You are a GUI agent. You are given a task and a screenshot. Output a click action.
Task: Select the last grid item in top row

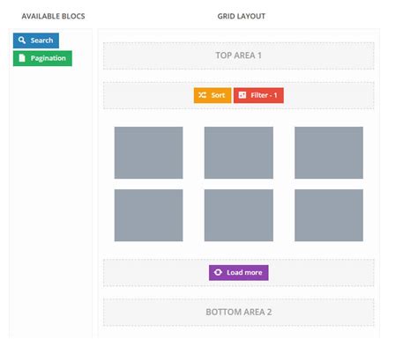[329, 152]
